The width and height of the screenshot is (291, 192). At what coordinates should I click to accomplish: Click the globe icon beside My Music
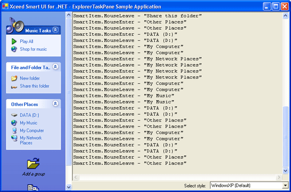point(14,123)
